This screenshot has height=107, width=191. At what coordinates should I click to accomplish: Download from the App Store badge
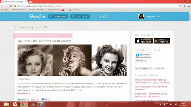coord(144,41)
